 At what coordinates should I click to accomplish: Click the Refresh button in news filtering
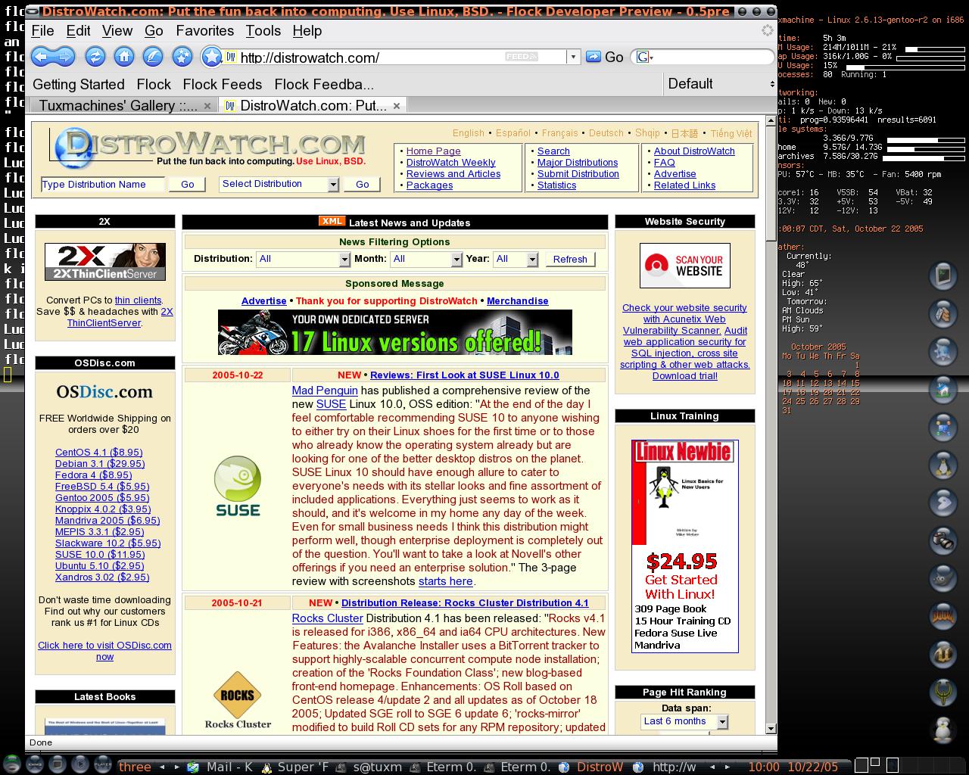tap(570, 259)
